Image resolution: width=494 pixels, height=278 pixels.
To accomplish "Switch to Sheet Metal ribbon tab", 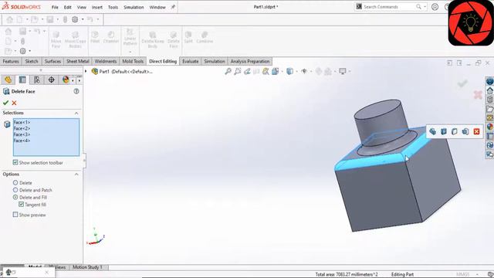I will pos(77,61).
